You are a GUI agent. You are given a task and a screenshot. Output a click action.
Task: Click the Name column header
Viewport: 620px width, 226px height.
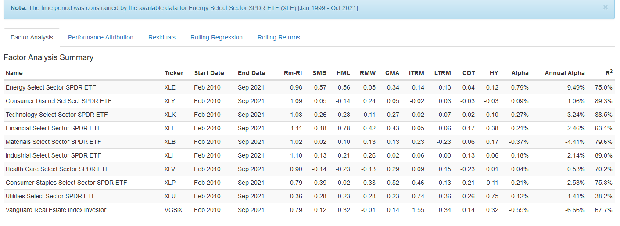pos(14,73)
